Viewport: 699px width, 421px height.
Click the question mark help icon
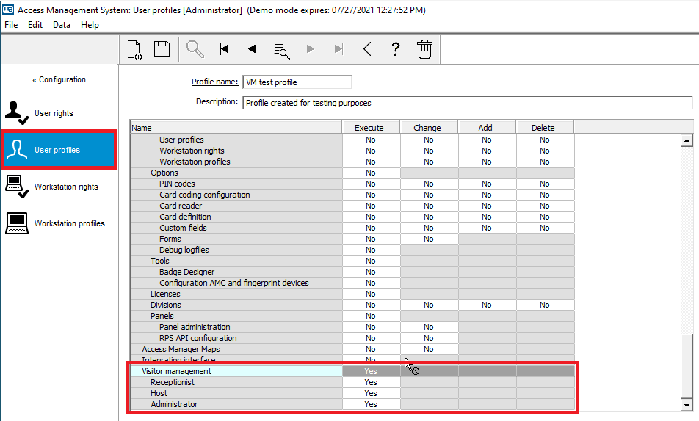click(x=396, y=49)
